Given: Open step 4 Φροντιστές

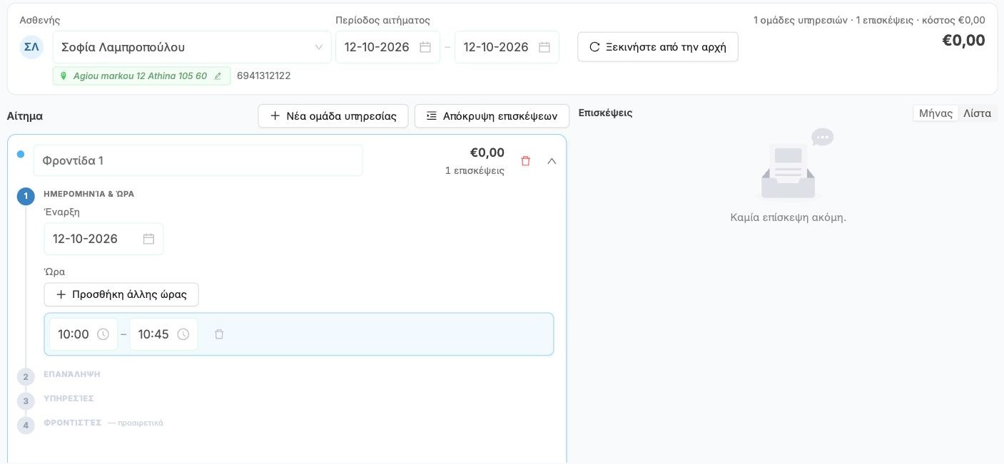Looking at the screenshot, I should pyautogui.click(x=72, y=423).
